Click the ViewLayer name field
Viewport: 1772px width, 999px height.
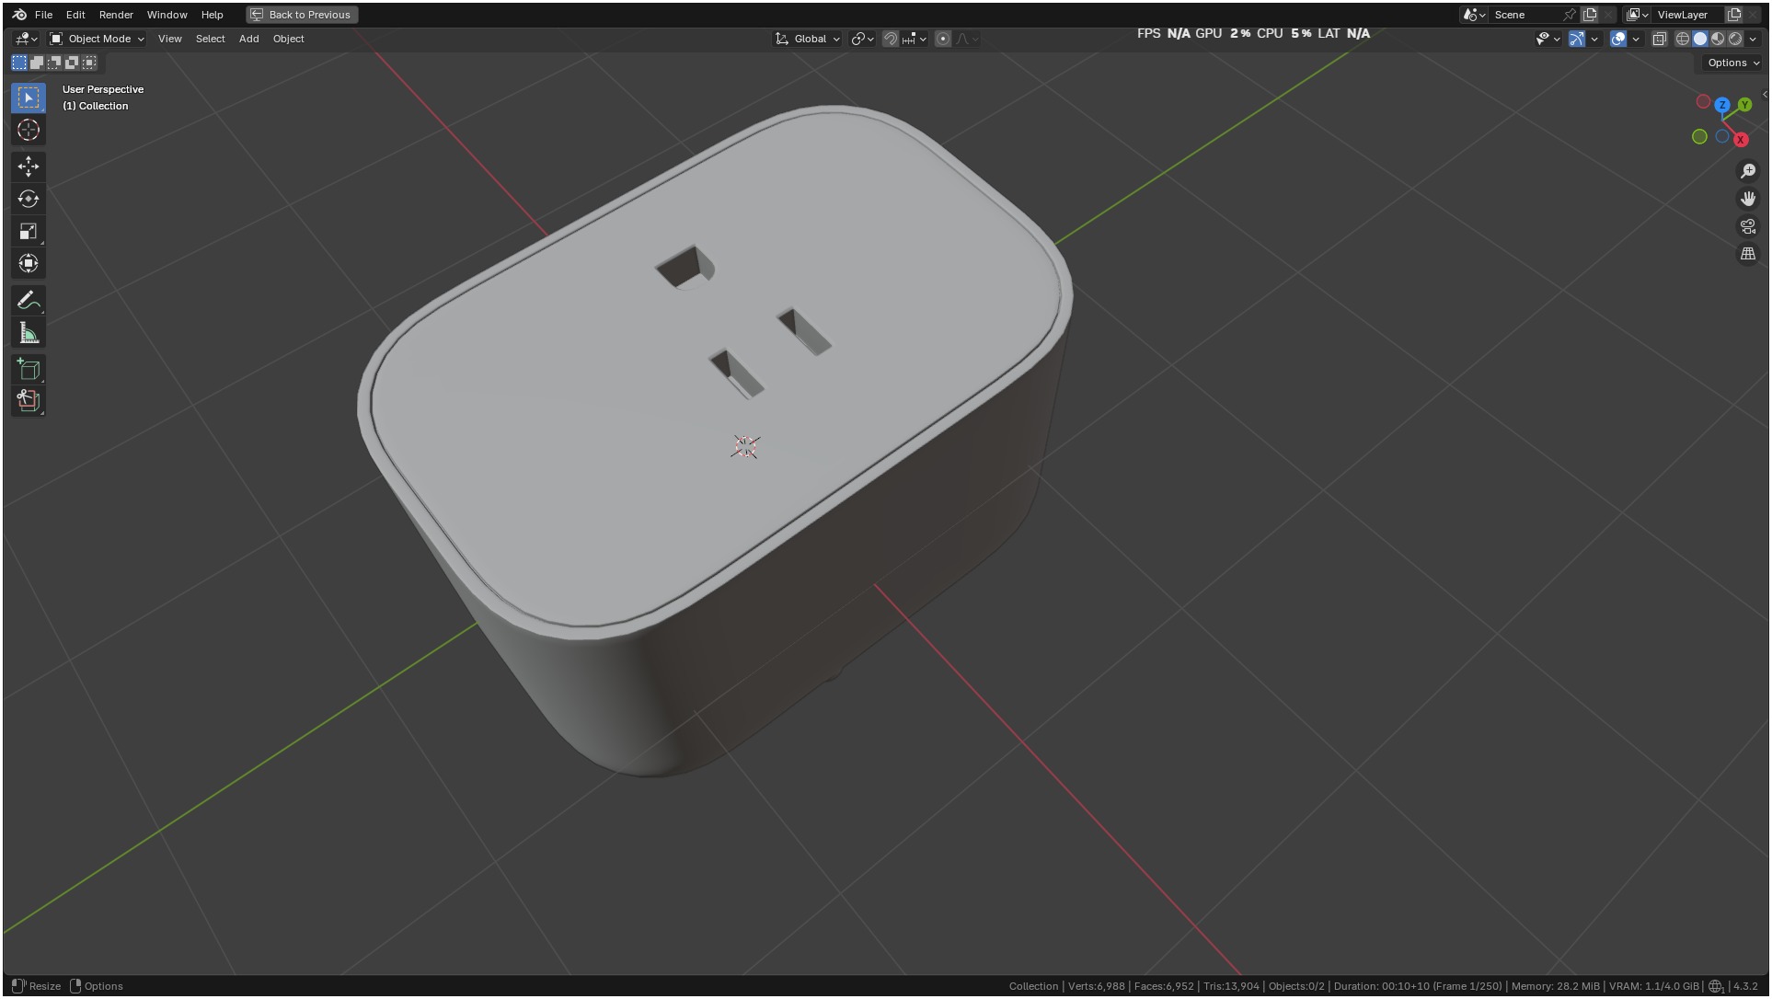(1688, 15)
